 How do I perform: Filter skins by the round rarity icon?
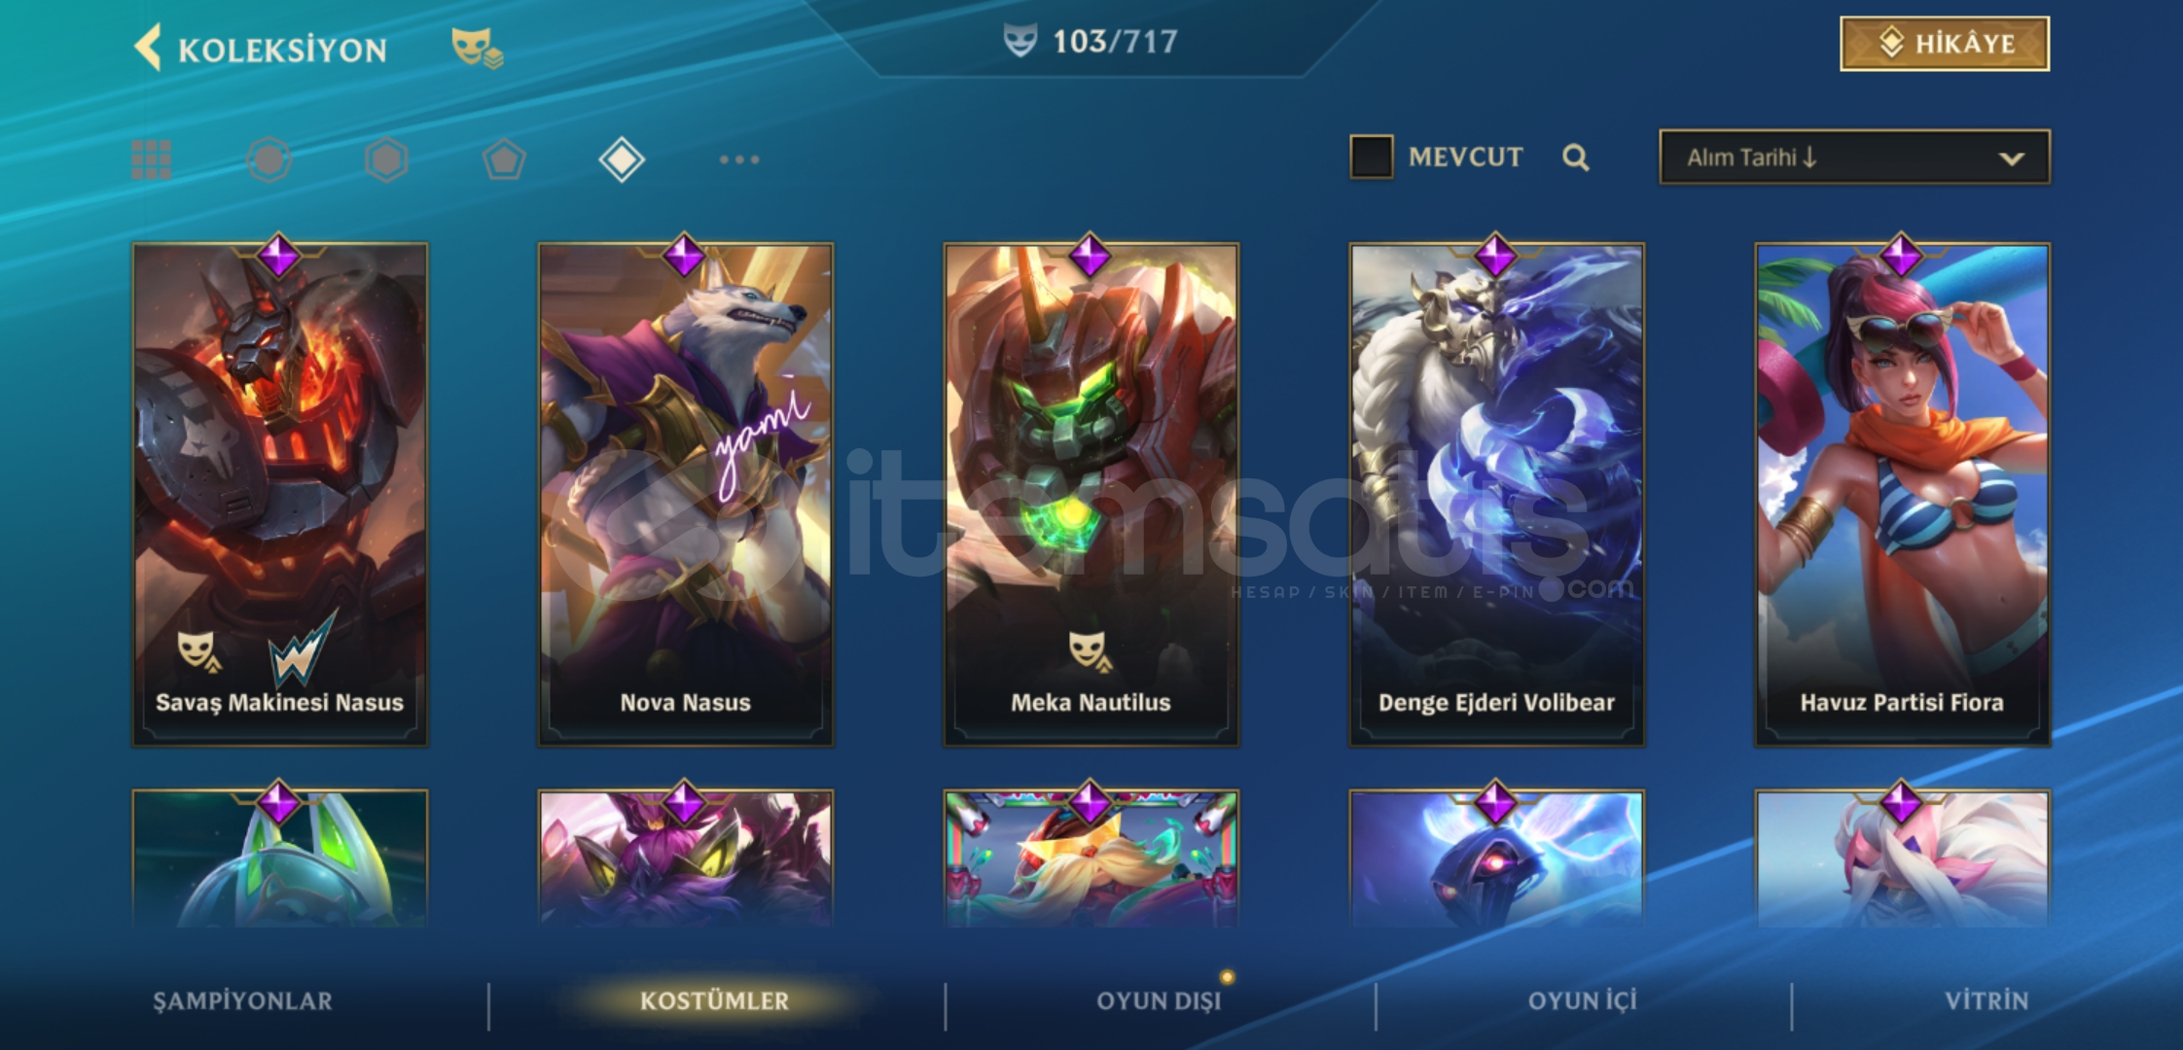tap(269, 159)
